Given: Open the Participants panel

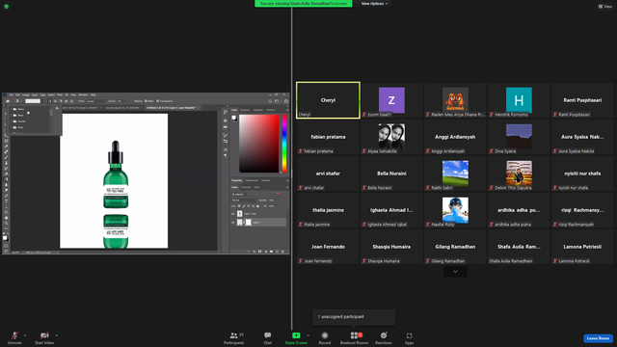Looking at the screenshot, I should [234, 337].
